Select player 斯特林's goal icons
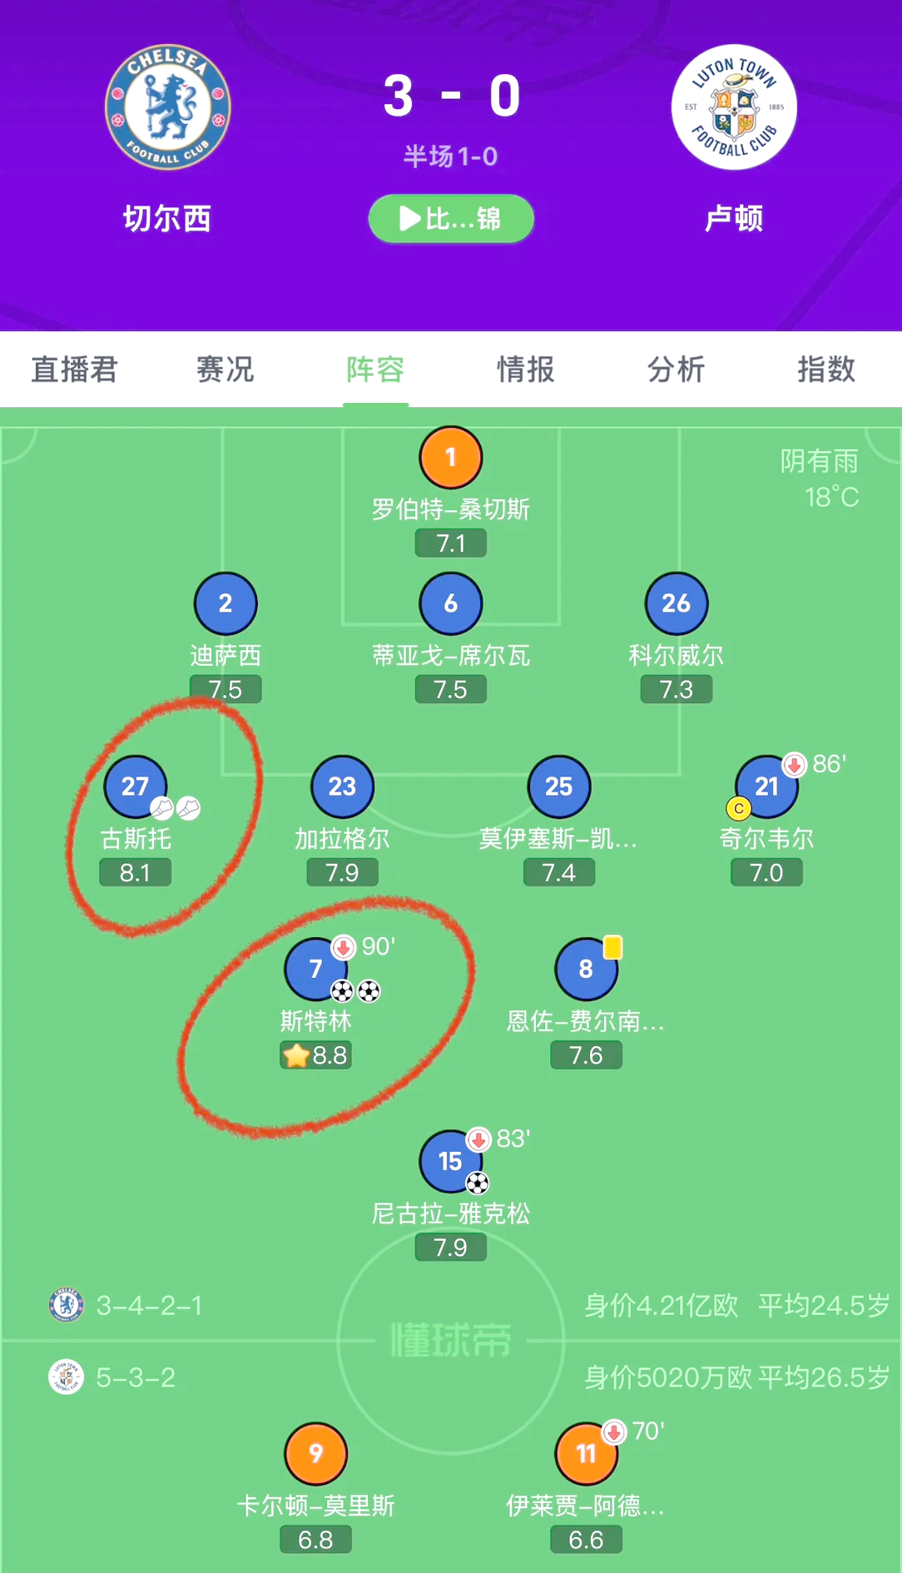Image resolution: width=902 pixels, height=1573 pixels. click(x=354, y=991)
